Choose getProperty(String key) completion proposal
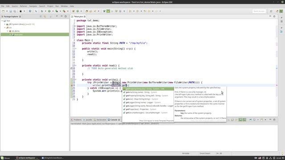Screen dimensions: 285x160 [x=148, y=89]
